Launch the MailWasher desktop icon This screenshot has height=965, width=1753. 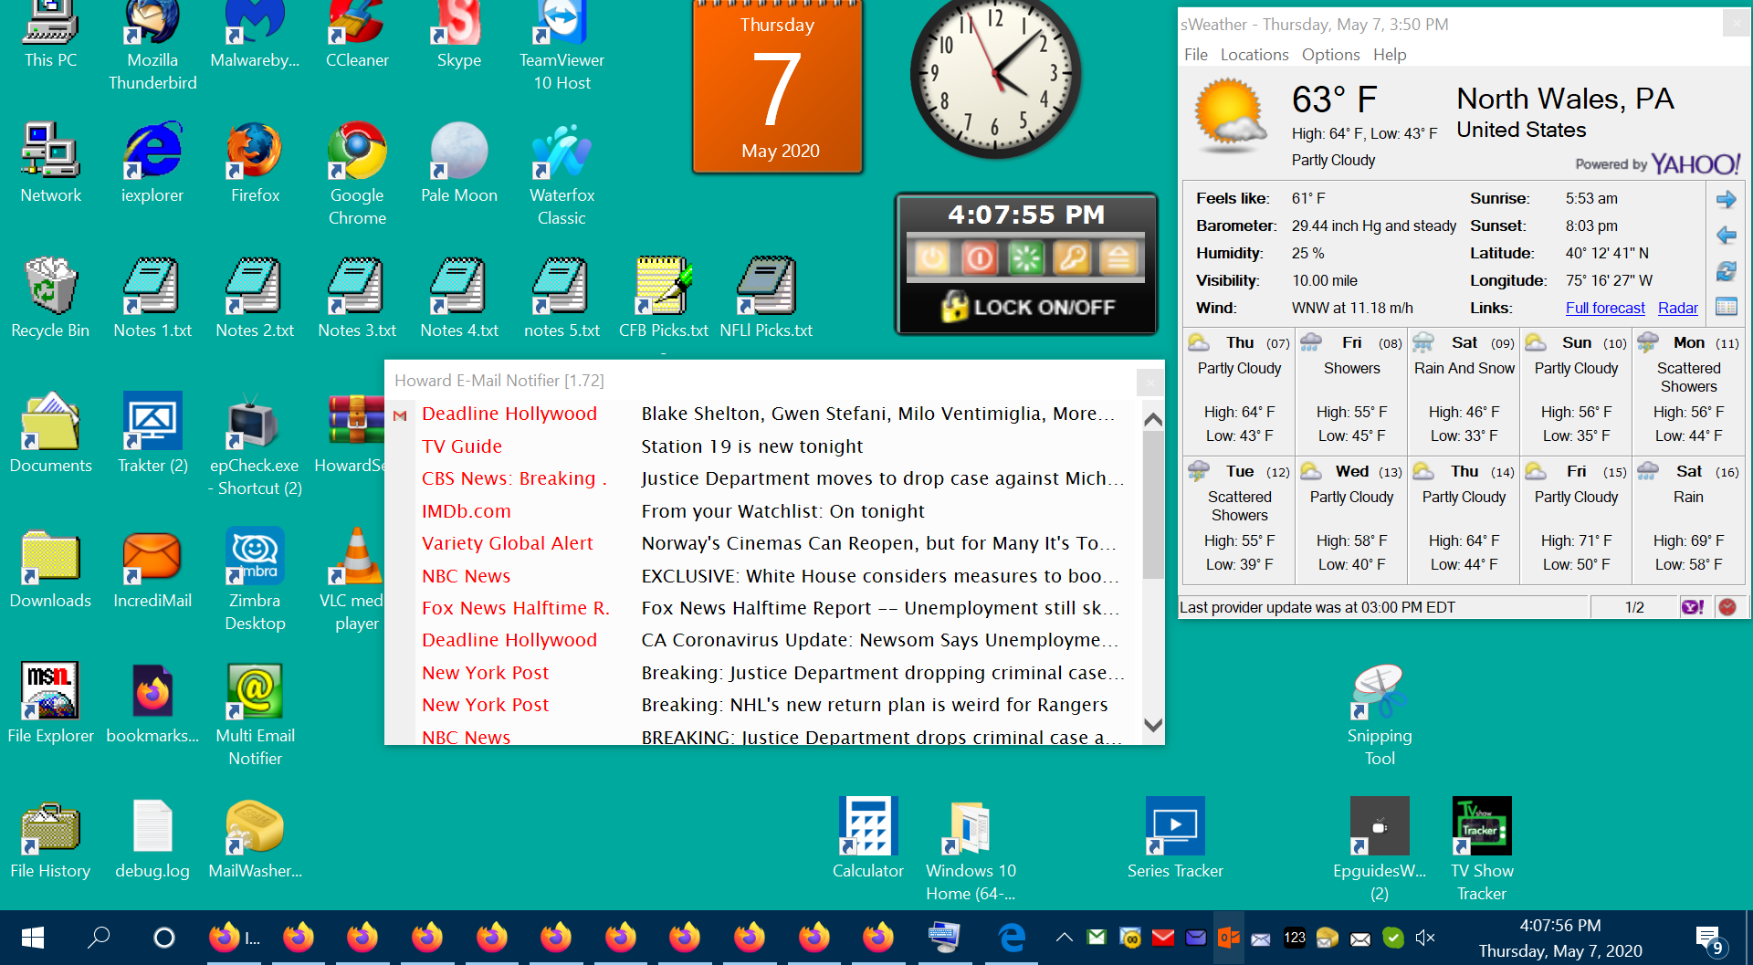255,840
